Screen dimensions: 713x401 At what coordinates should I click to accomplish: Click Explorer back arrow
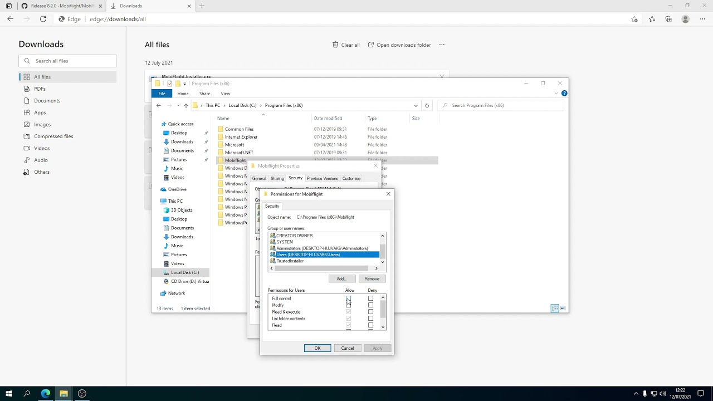point(159,105)
